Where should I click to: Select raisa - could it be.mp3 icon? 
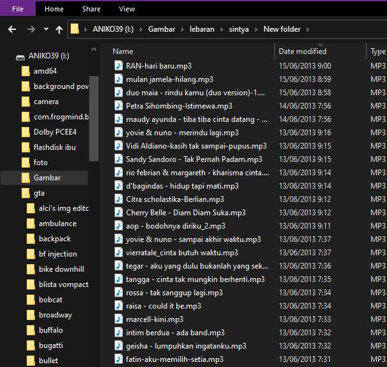coord(119,305)
